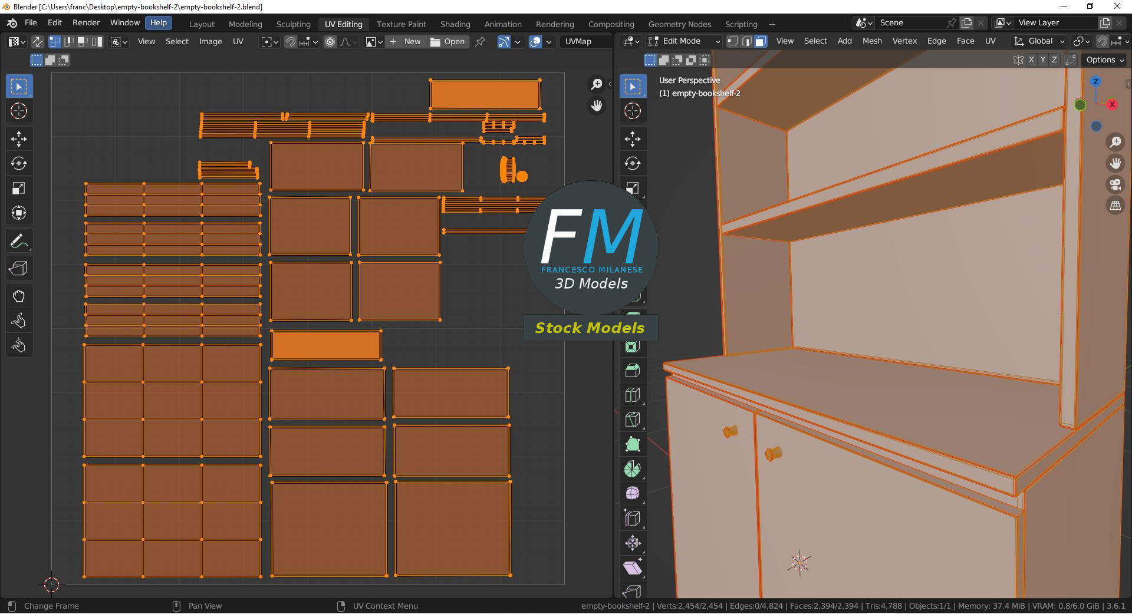
Task: Select the Cursor tool in UV editor
Action: pyautogui.click(x=19, y=111)
